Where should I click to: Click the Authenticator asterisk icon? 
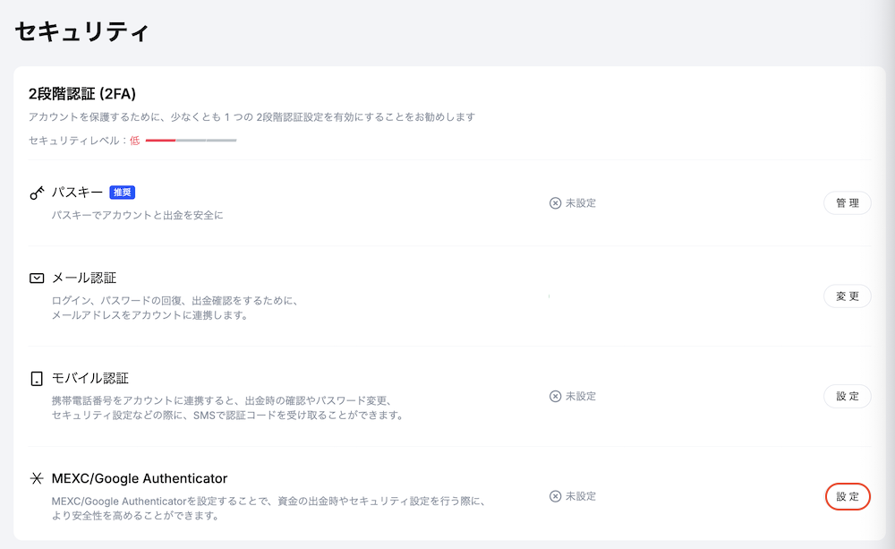[x=37, y=479]
